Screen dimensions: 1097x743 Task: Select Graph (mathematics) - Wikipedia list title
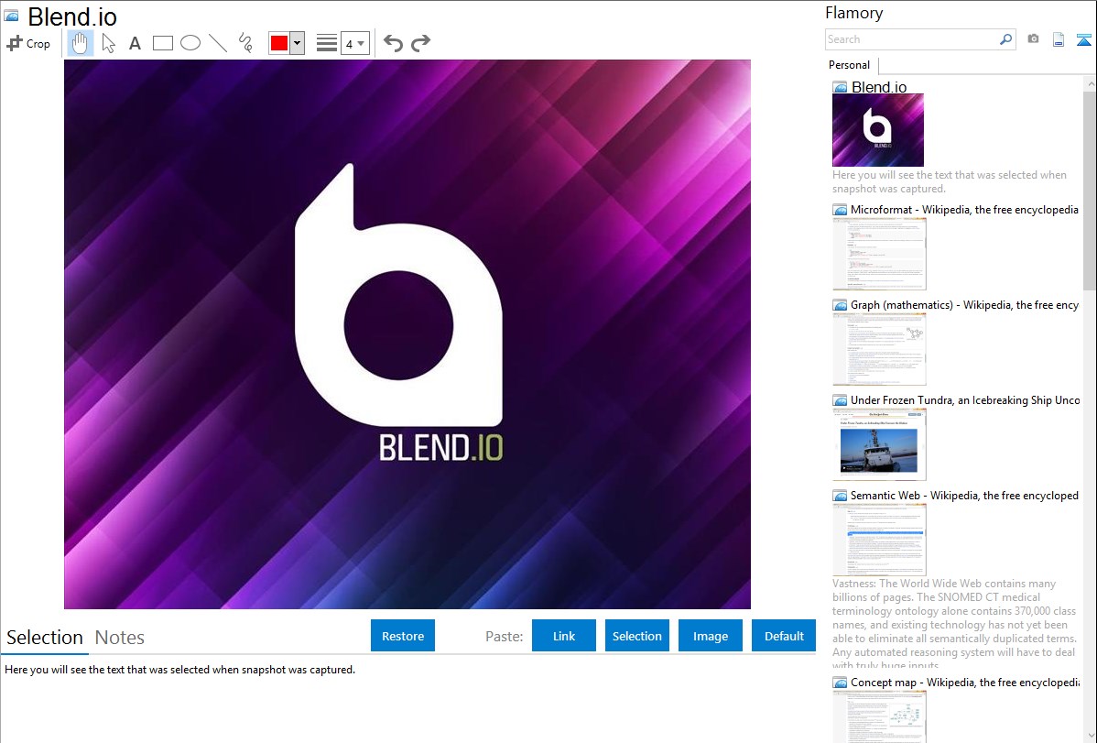(x=964, y=305)
